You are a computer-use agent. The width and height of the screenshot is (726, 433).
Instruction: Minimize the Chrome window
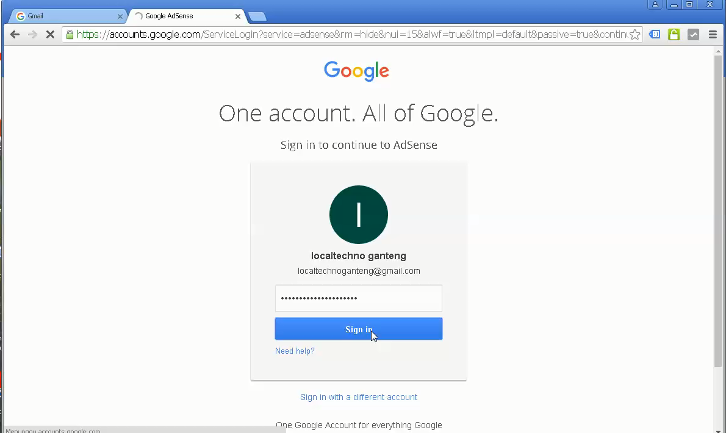(674, 5)
